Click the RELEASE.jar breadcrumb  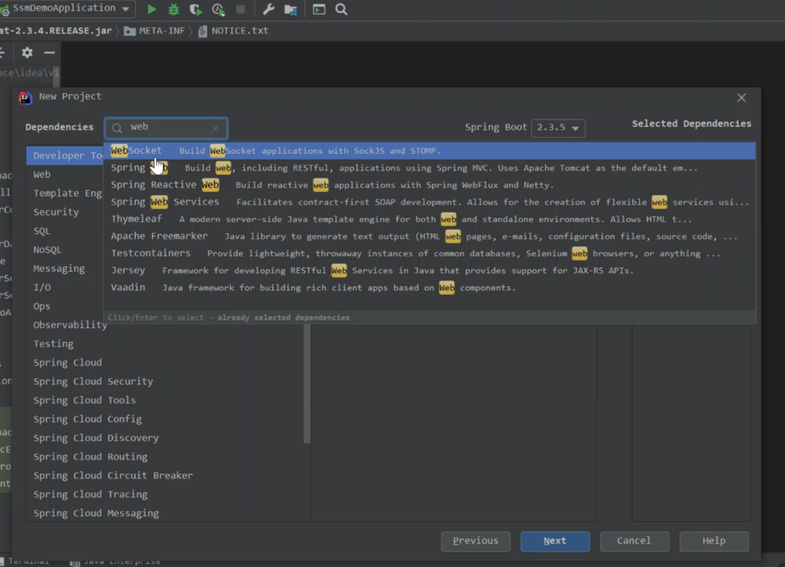click(56, 30)
